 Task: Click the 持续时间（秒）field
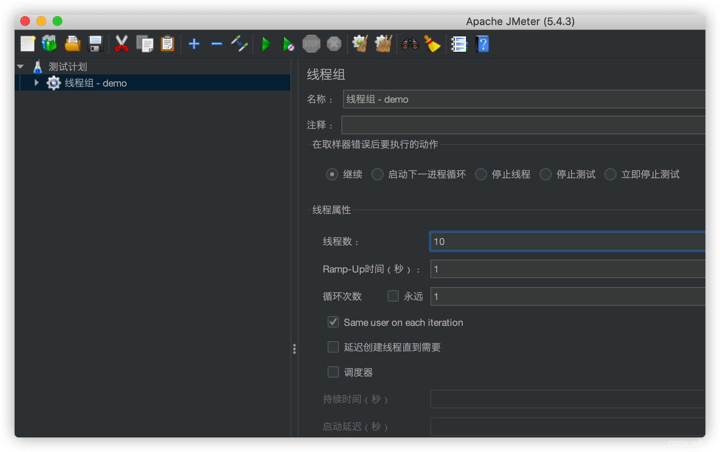568,399
